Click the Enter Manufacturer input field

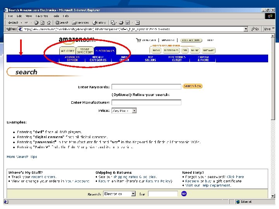(146, 102)
